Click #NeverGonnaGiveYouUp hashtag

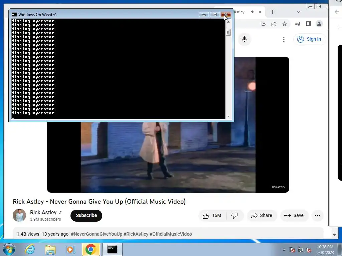tap(97, 234)
